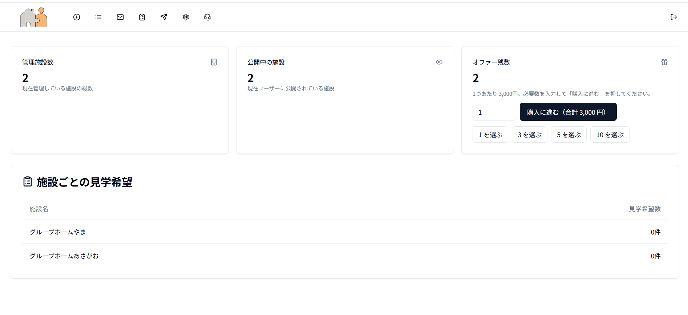
Task: Click the gift icon in オファー残数 card
Action: (x=664, y=62)
